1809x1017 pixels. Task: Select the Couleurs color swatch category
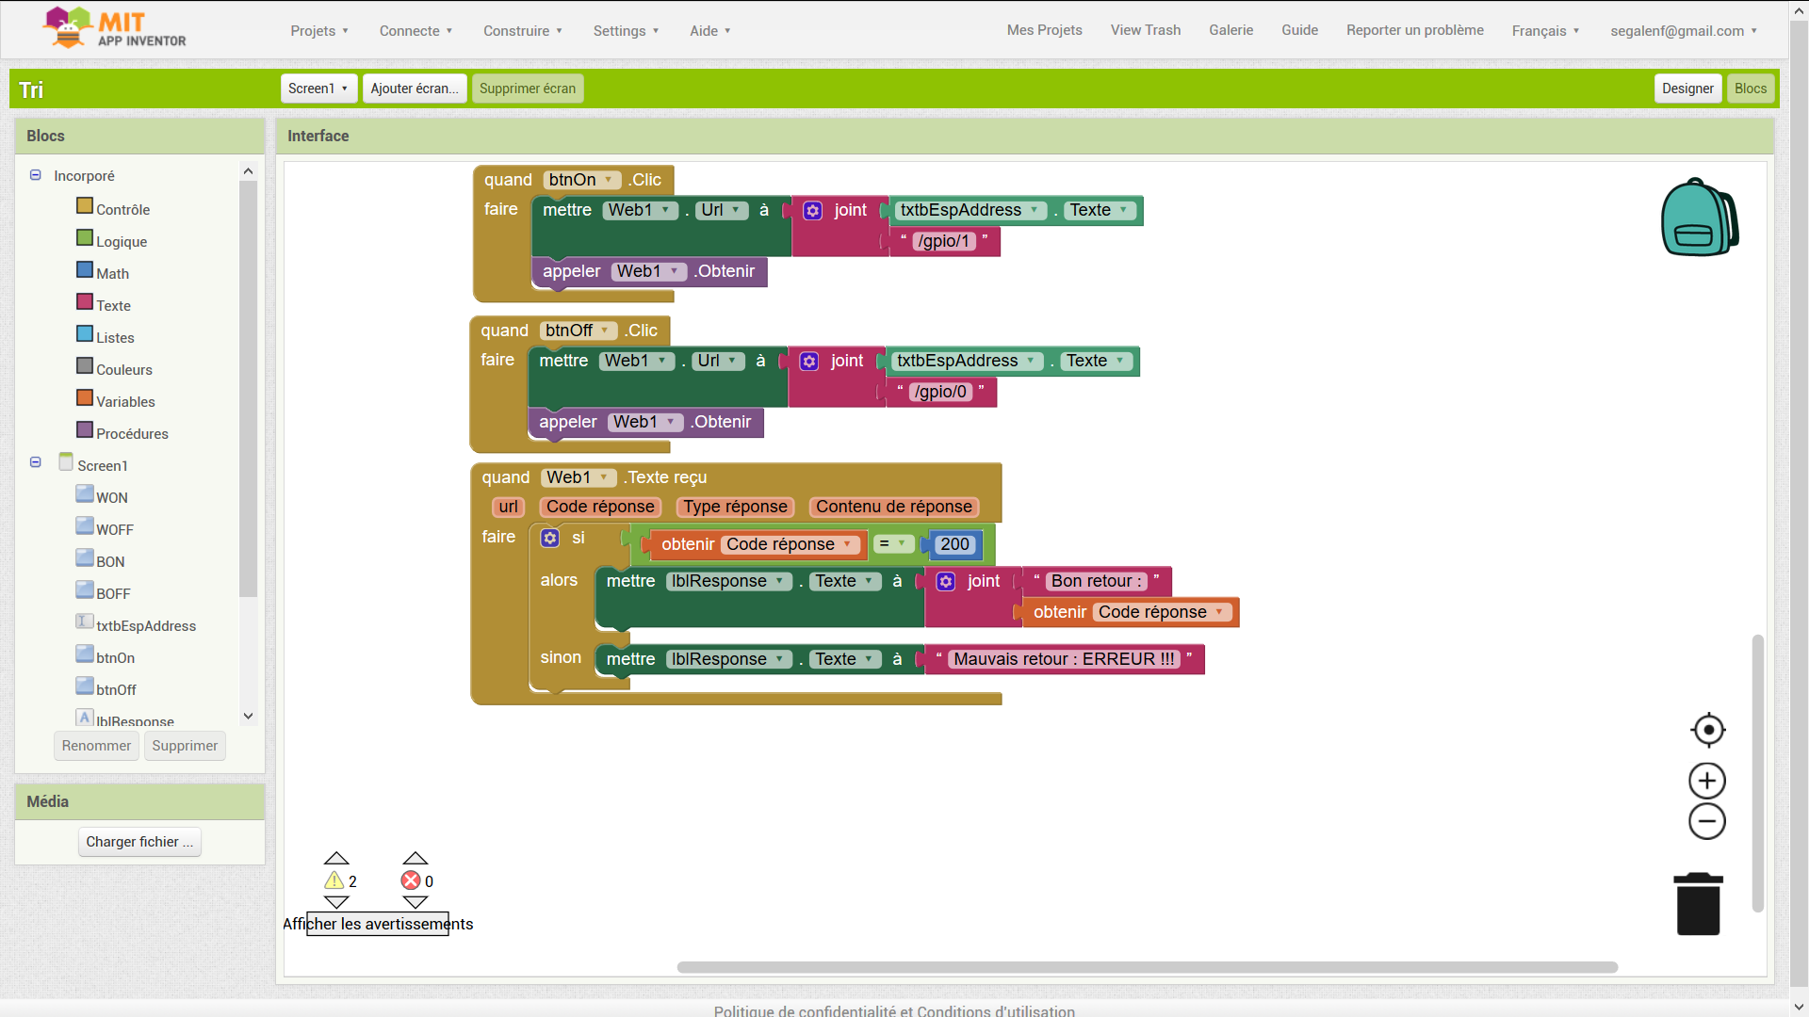point(85,365)
